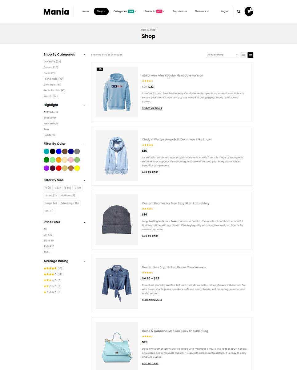The height and width of the screenshot is (370, 297).
Task: Open the Top deals menu
Action: [x=180, y=11]
